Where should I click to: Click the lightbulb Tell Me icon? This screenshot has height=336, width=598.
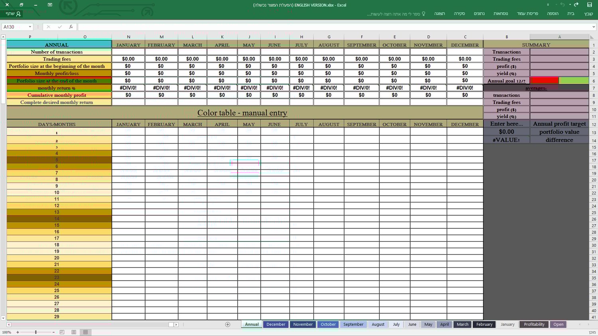[423, 14]
